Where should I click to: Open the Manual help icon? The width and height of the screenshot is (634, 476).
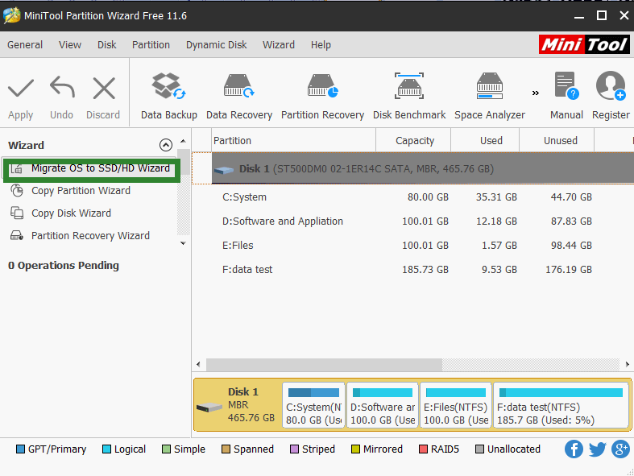tap(566, 85)
